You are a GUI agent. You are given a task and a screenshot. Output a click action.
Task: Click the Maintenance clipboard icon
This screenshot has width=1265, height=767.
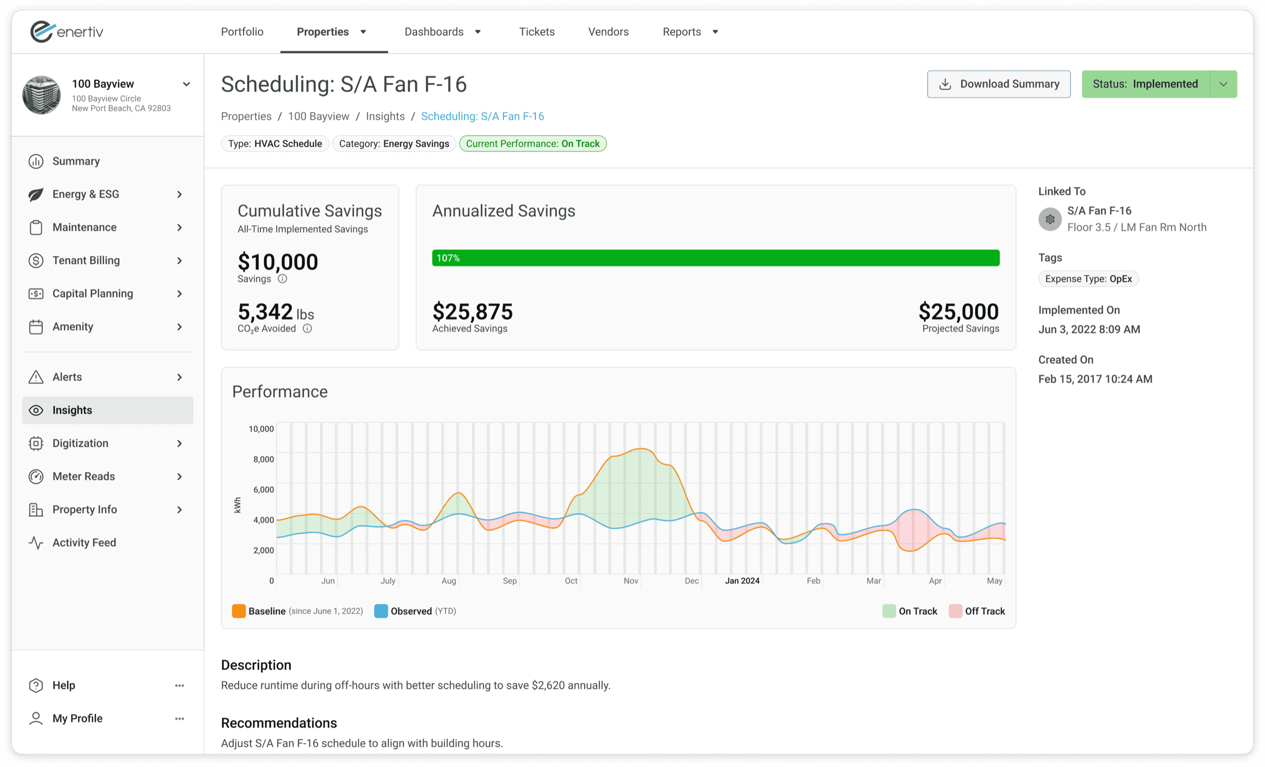click(x=36, y=228)
